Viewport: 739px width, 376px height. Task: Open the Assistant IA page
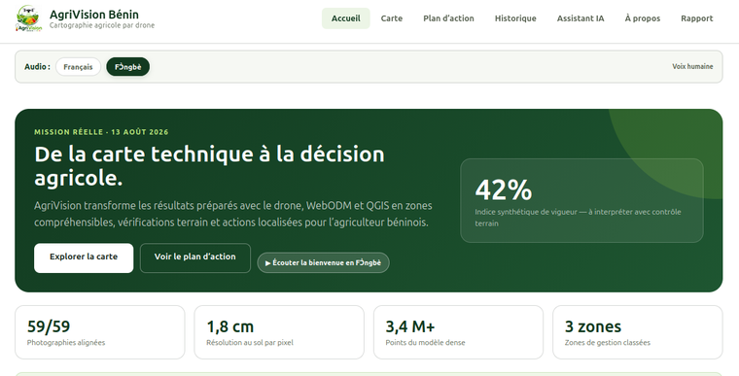581,18
